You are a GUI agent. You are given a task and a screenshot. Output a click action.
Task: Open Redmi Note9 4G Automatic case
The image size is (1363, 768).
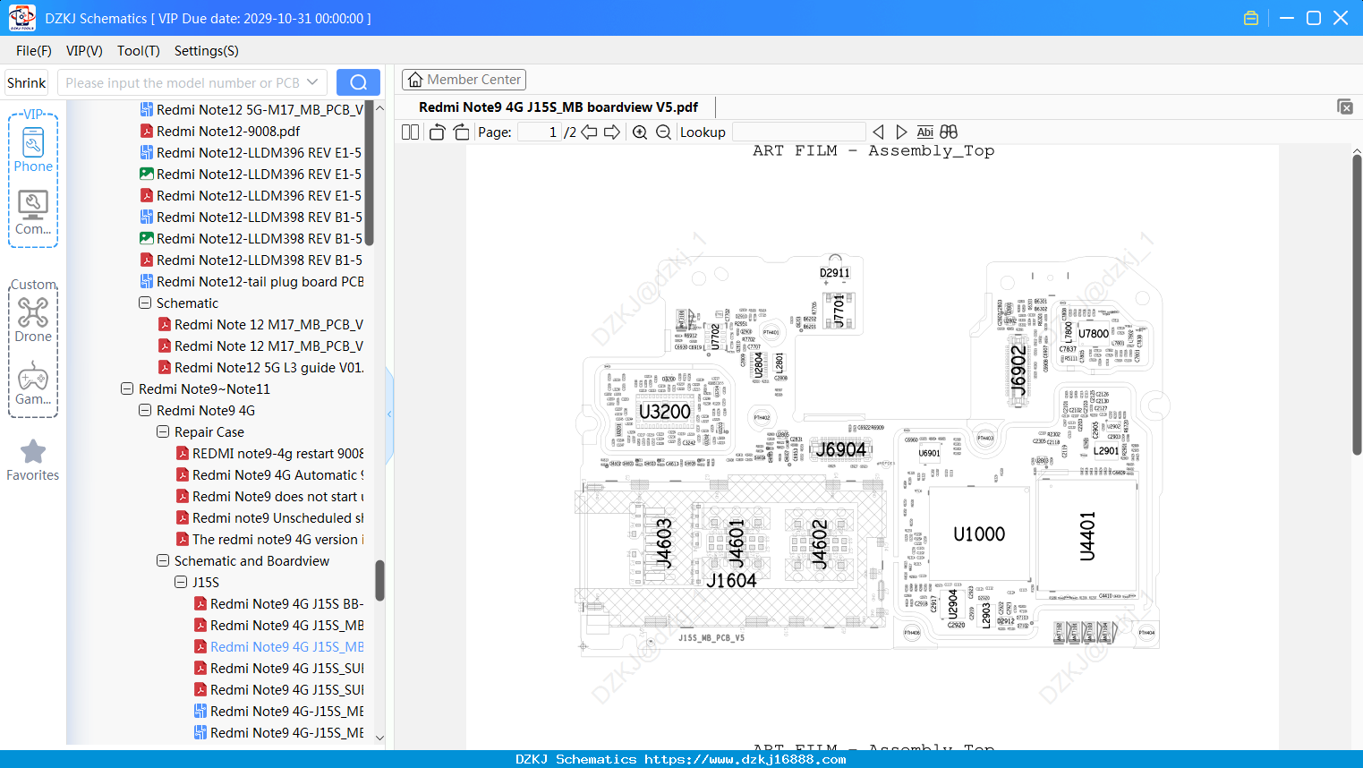click(270, 474)
